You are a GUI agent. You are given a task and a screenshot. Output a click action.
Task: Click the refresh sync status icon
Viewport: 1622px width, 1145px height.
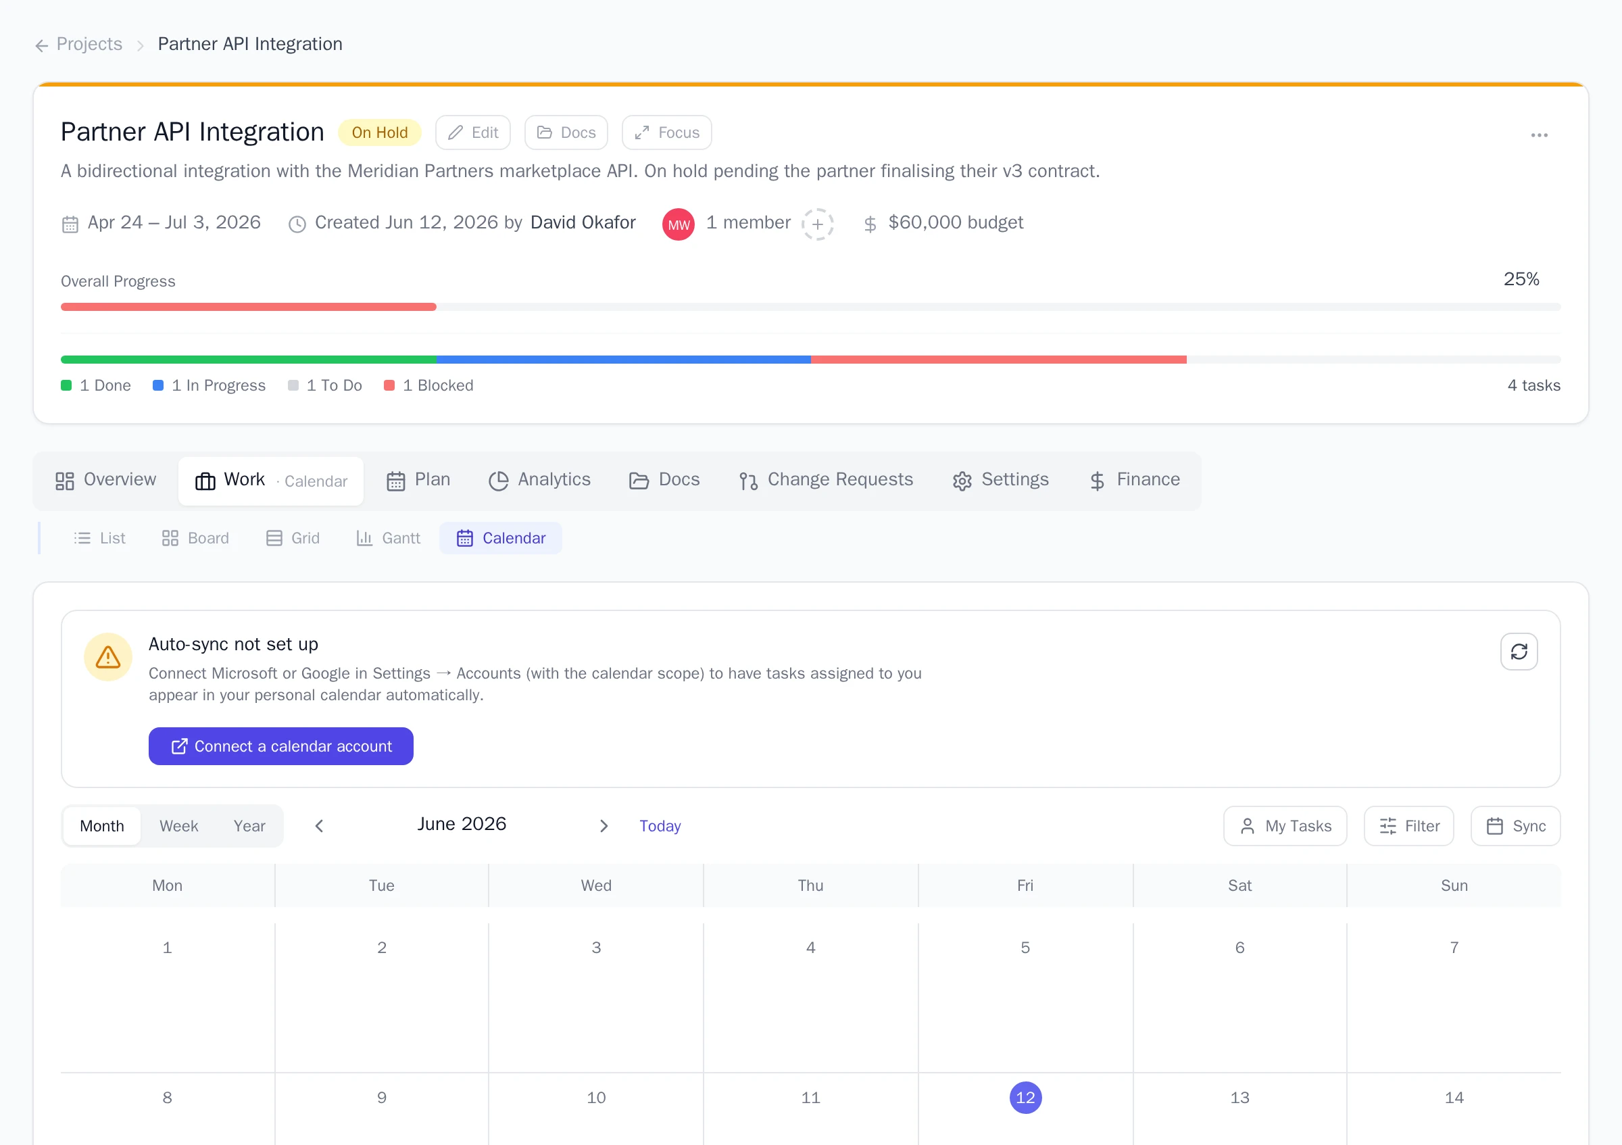(x=1519, y=652)
